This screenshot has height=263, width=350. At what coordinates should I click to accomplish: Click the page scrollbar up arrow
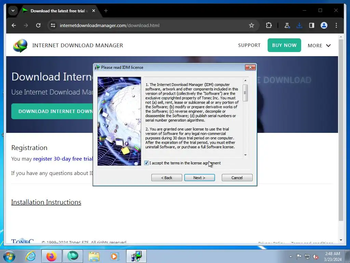coord(341,36)
